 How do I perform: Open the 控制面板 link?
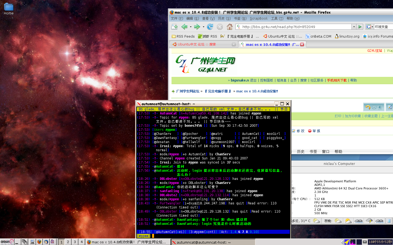click(267, 80)
